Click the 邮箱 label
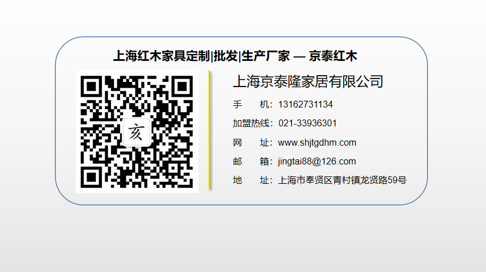 (250, 161)
